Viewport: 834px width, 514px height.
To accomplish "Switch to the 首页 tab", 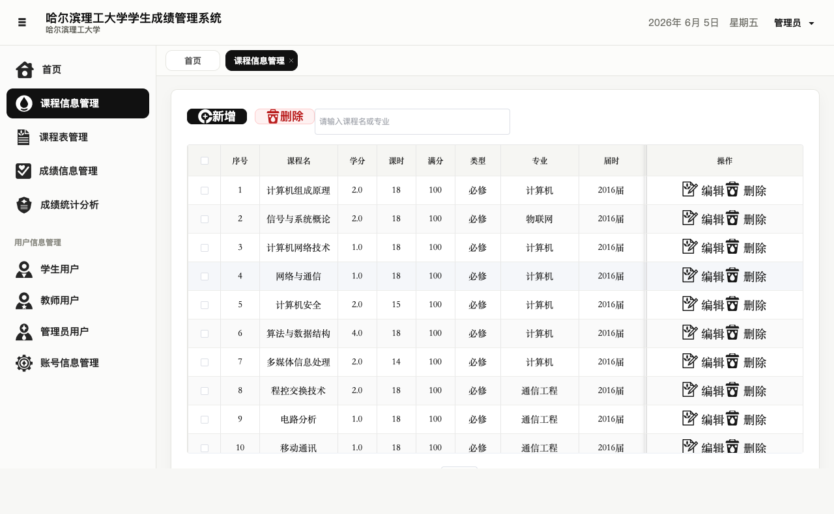I will pyautogui.click(x=193, y=61).
